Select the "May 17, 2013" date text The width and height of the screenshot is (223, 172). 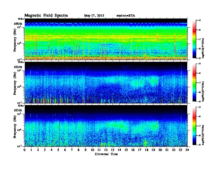coord(94,15)
